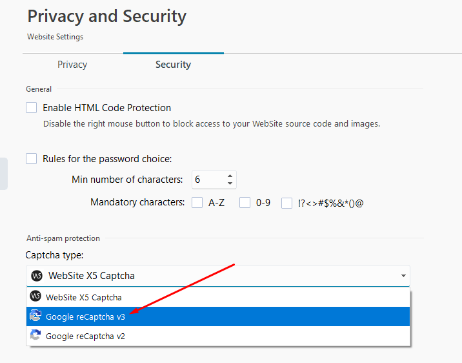Click the Google reCaptcha v2 icon
Image resolution: width=462 pixels, height=363 pixels.
pyautogui.click(x=35, y=336)
